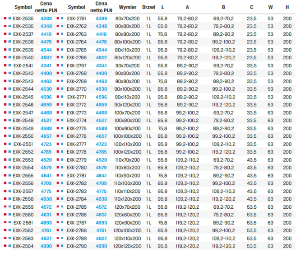Select symbol EXK-2541

pos(23,66)
